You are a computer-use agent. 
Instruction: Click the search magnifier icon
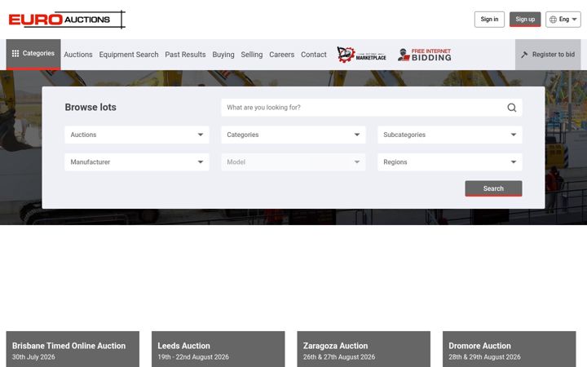(512, 108)
